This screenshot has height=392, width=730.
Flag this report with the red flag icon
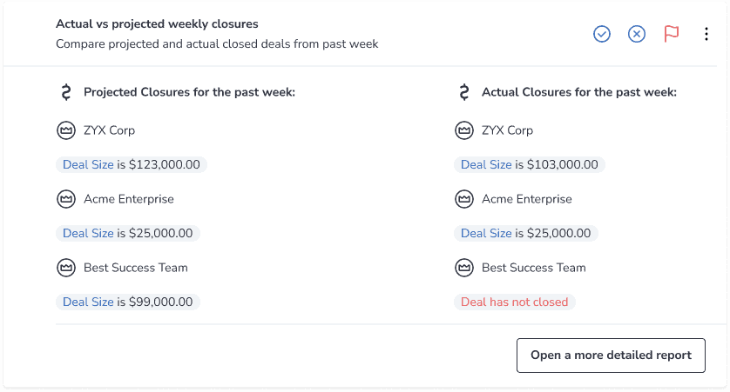pyautogui.click(x=672, y=34)
